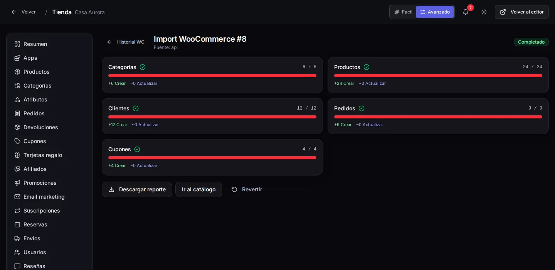Viewport: 555px width, 270px height.
Task: Click the Promociones megaphone icon
Action: [x=17, y=183]
